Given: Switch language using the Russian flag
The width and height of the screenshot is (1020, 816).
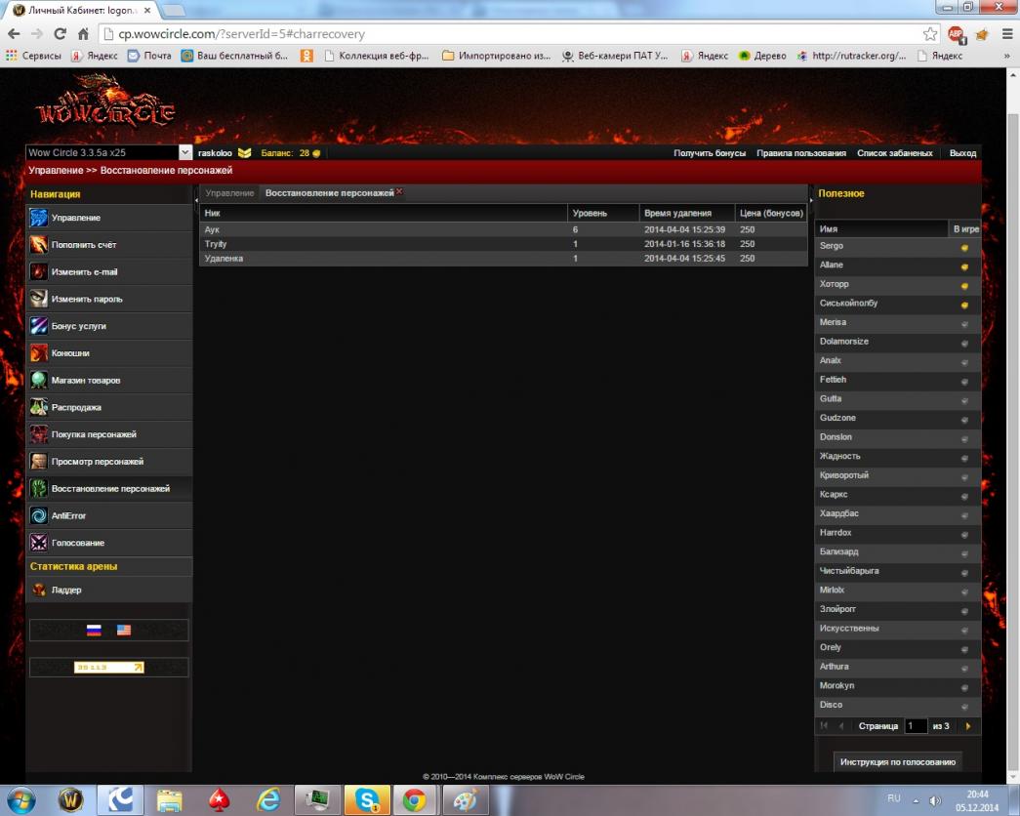Looking at the screenshot, I should tap(94, 631).
